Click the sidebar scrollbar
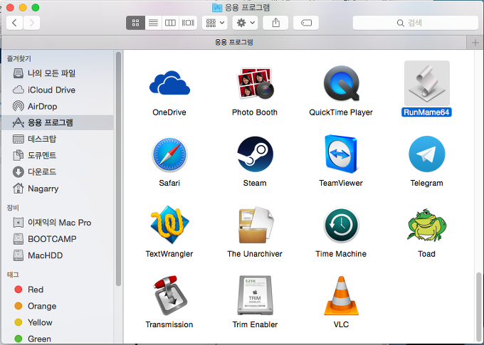484x345 pixels. point(118,169)
